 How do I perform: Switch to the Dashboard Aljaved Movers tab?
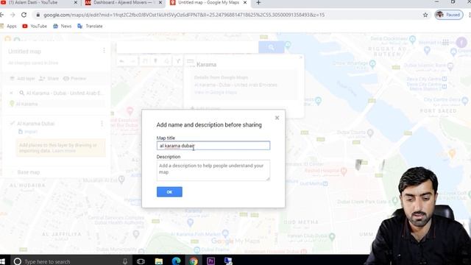pos(123,3)
